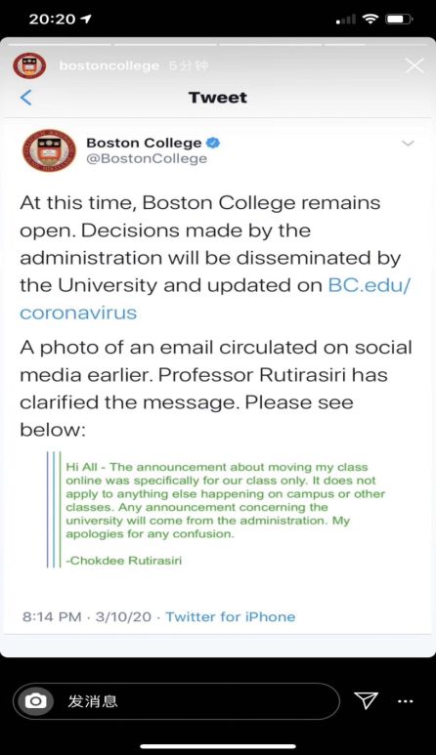
Task: Tap the story progress bar at top
Action: [218, 44]
